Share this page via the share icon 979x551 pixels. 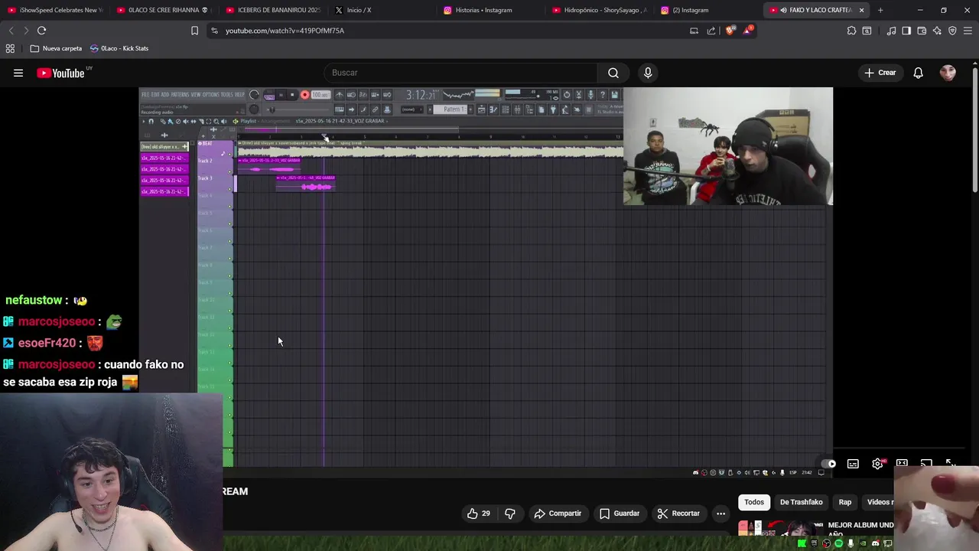pos(711,31)
